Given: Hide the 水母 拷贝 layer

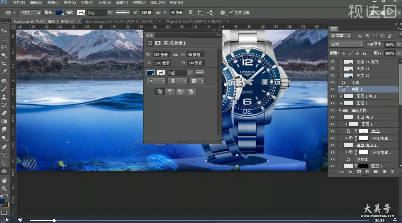Looking at the screenshot, I should click(x=333, y=117).
